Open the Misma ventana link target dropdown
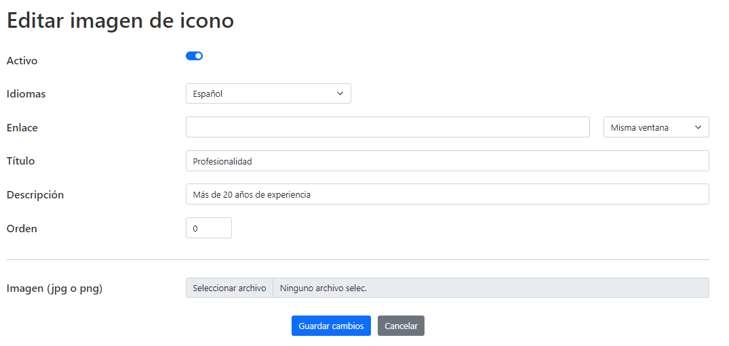Image resolution: width=729 pixels, height=346 pixels. click(x=656, y=127)
